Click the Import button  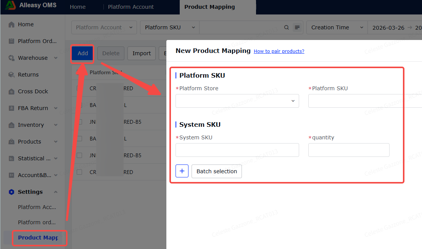point(142,53)
